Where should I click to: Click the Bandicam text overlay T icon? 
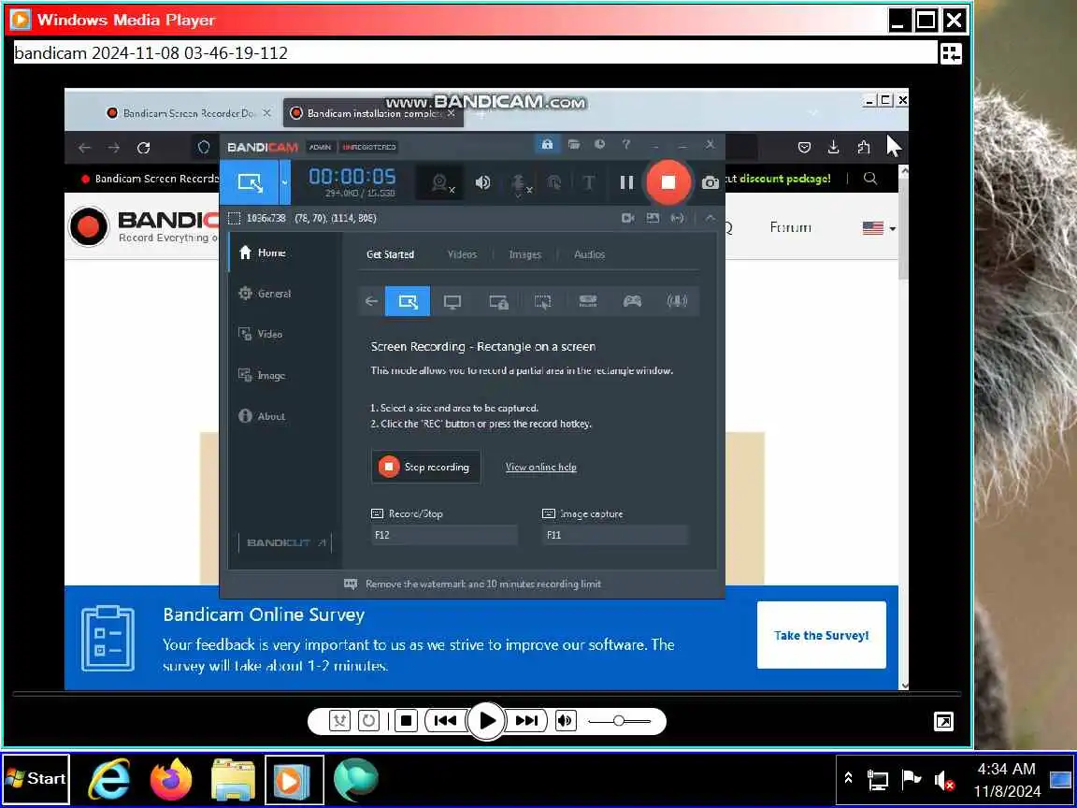point(588,182)
